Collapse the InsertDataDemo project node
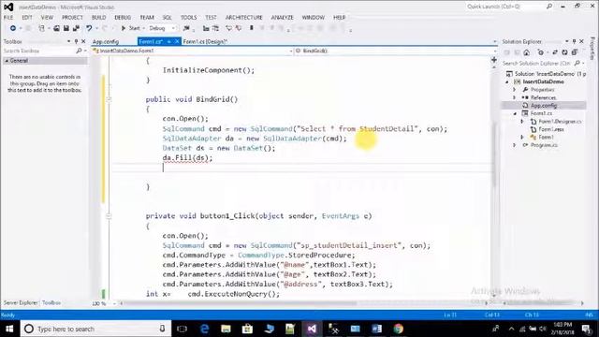The image size is (599, 337). (x=507, y=81)
